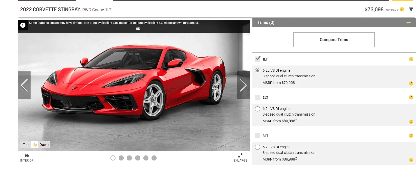Click 'MSRP from $86,998' text
This screenshot has width=417, height=169.
280,159
